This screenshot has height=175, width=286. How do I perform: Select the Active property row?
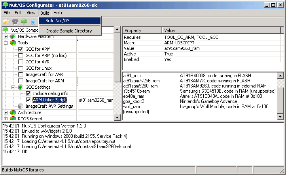coord(202,54)
